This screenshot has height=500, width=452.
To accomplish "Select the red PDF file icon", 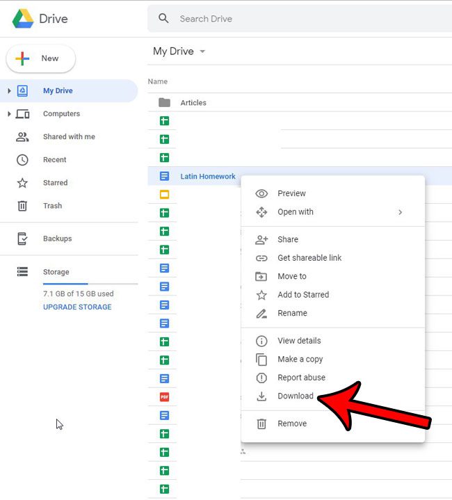I will pos(164,397).
